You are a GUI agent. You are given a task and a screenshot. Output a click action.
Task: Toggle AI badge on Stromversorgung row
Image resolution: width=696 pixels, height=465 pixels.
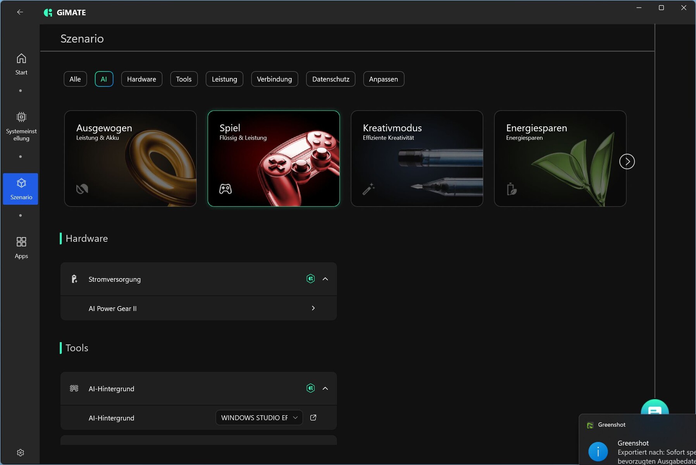coord(310,279)
